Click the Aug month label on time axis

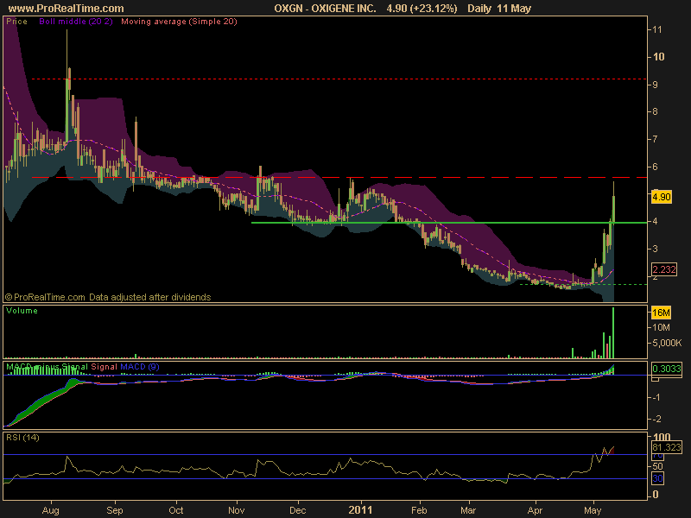click(51, 510)
